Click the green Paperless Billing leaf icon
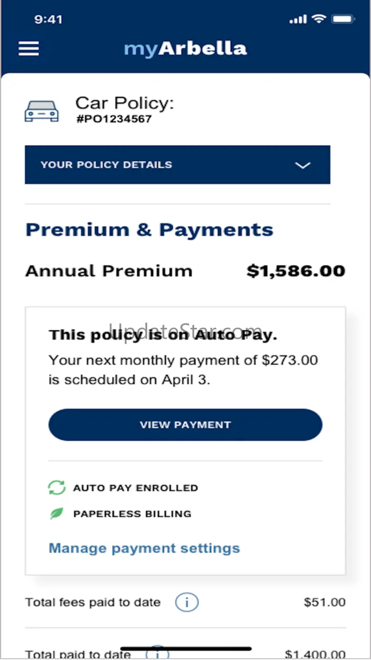 56,513
